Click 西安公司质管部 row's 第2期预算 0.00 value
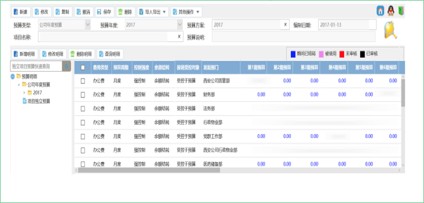Image resolution: width=424 pixels, height=203 pixels. [x=287, y=81]
